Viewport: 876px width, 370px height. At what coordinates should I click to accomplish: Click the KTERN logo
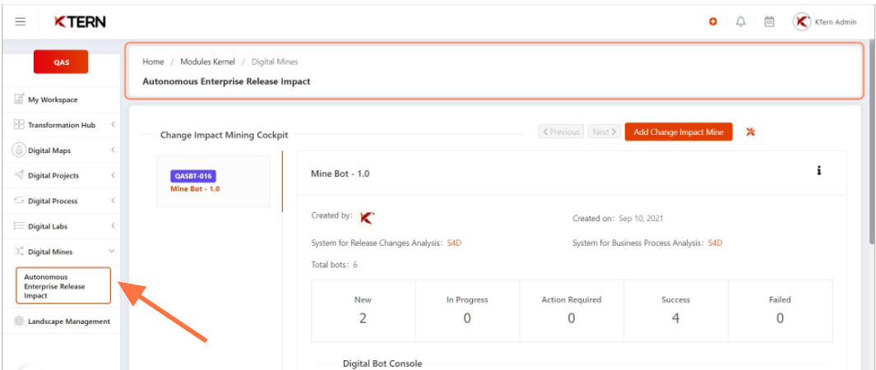click(79, 21)
